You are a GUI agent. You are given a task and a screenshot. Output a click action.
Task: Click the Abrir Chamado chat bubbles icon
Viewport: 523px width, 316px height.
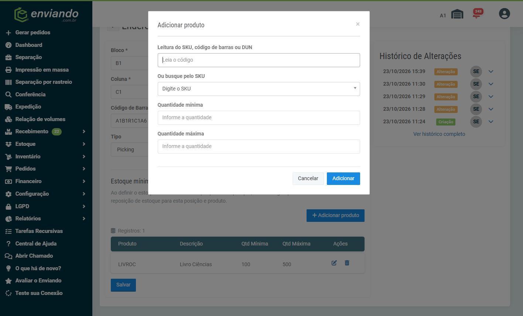coord(8,256)
